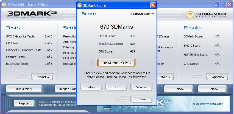The image size is (234, 114).
Task: Click the Submit Your Results button
Action: coord(116,63)
